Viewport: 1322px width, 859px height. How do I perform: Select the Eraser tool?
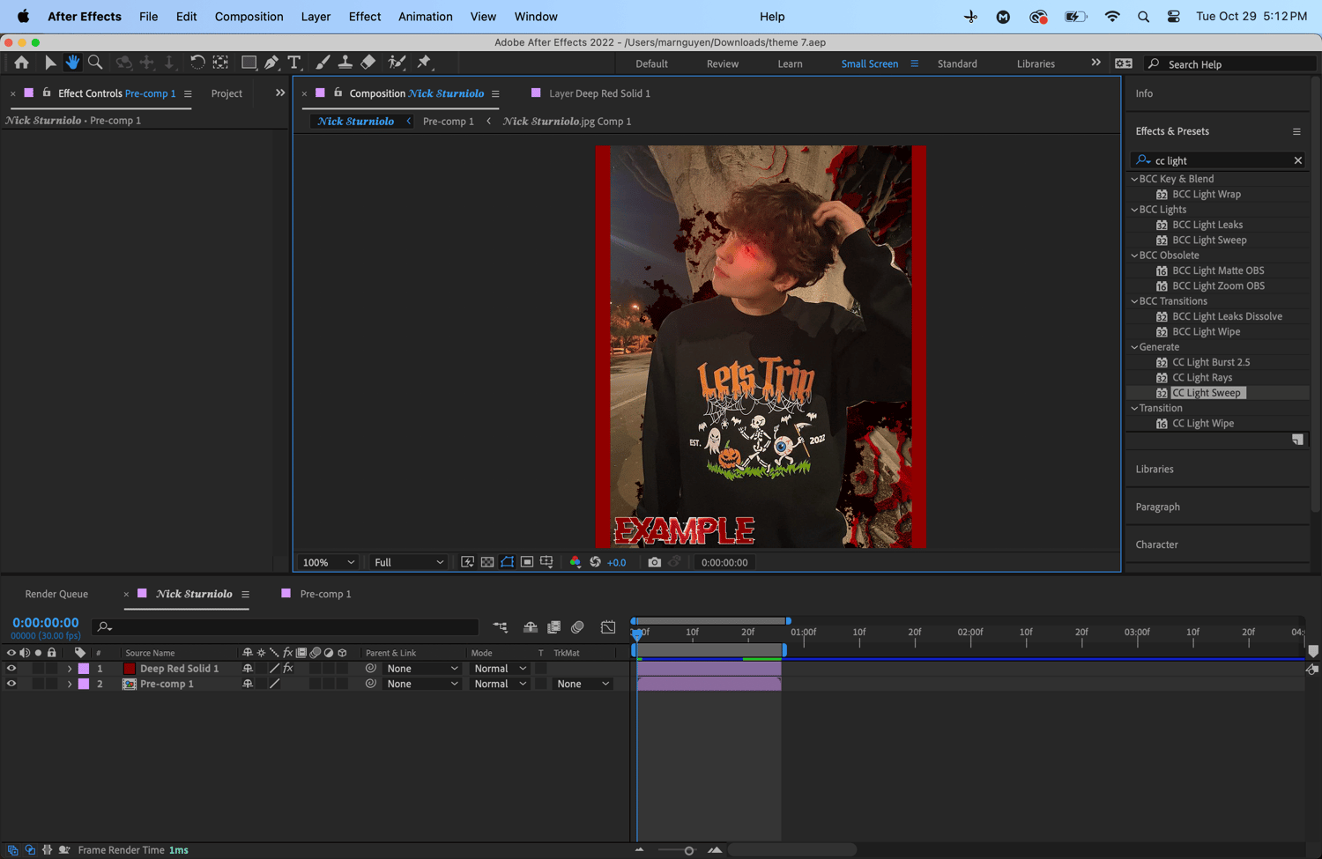click(x=368, y=63)
